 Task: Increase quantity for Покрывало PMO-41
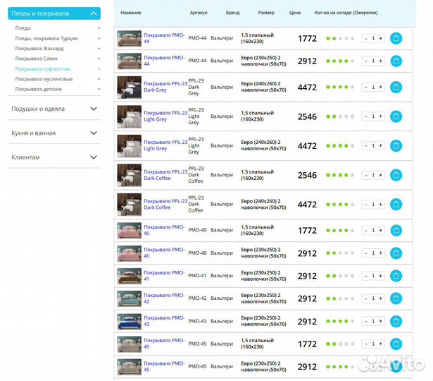(x=381, y=276)
